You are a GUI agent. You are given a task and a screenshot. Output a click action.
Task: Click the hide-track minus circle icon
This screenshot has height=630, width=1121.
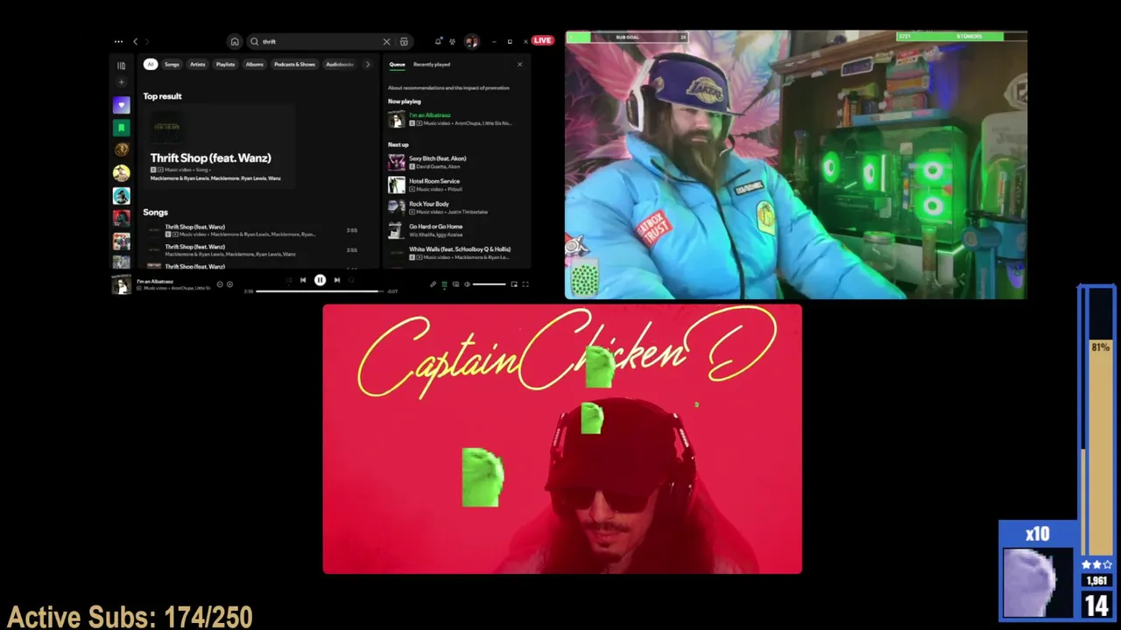click(x=220, y=283)
